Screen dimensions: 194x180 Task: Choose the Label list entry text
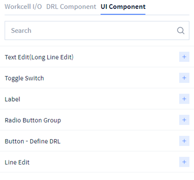coord(12,99)
